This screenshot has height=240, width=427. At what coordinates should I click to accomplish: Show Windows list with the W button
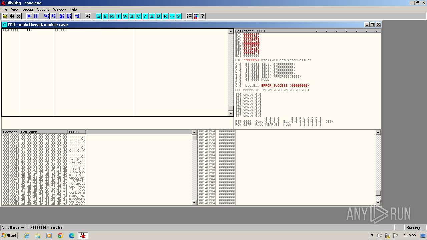click(x=125, y=16)
